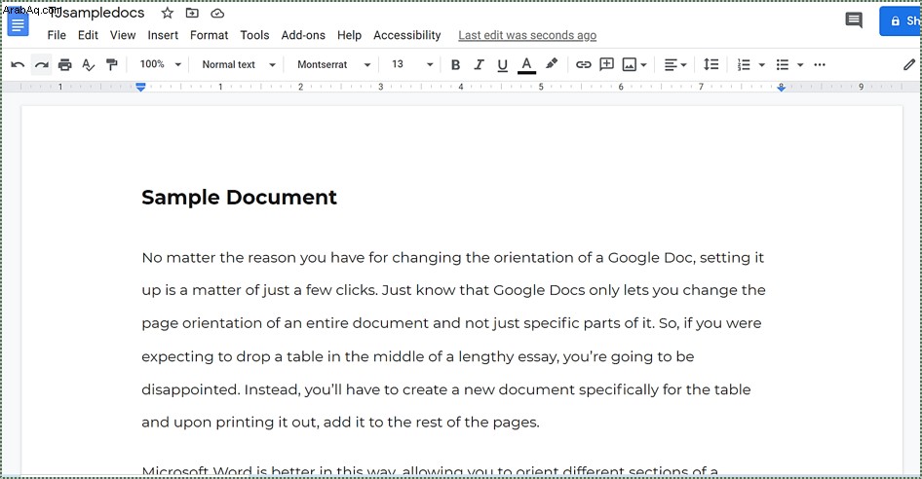Open the text color picker
The width and height of the screenshot is (922, 479).
(526, 65)
